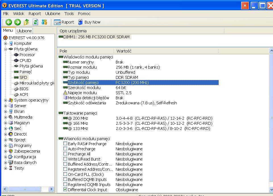Click the System operacyjny Windows icon

(x=11, y=100)
